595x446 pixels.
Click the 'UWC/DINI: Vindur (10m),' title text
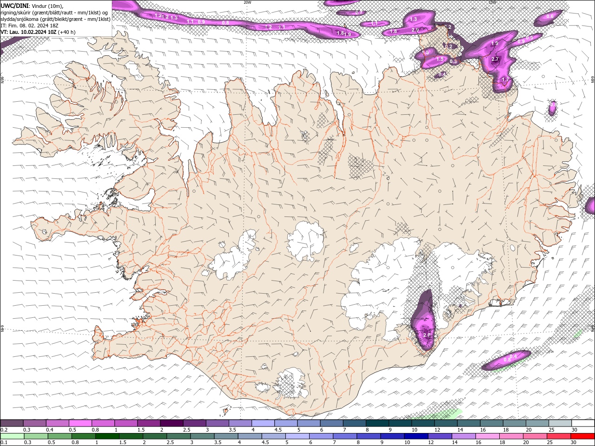pyautogui.click(x=32, y=5)
